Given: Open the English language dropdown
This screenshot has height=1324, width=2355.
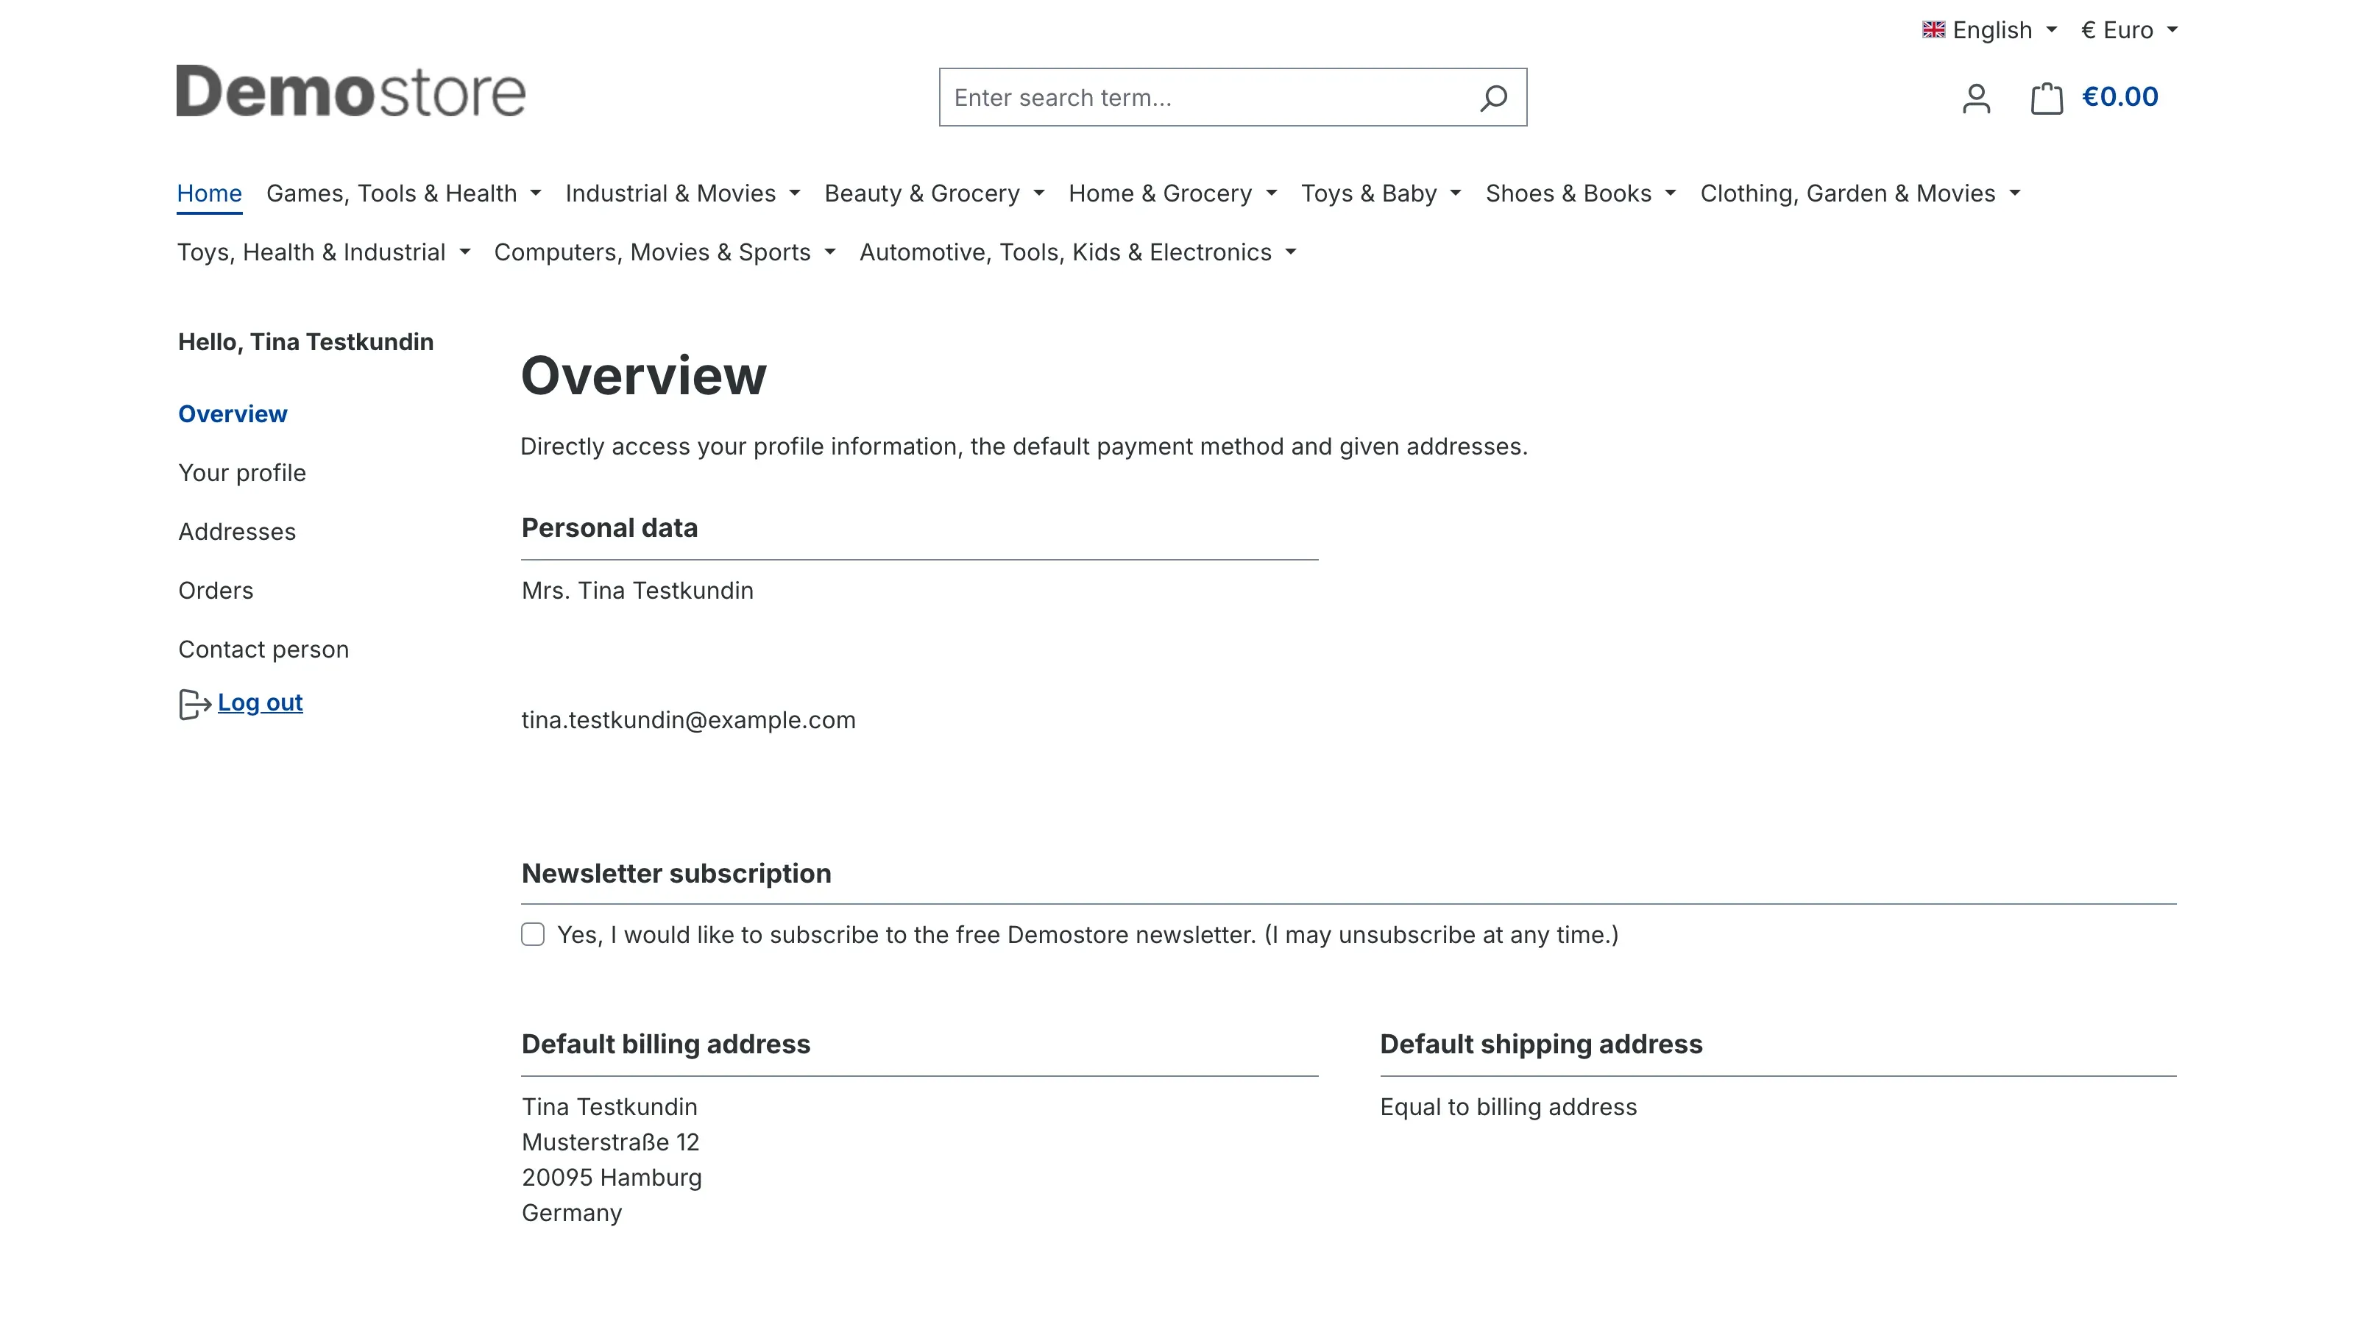Looking at the screenshot, I should click(1989, 30).
